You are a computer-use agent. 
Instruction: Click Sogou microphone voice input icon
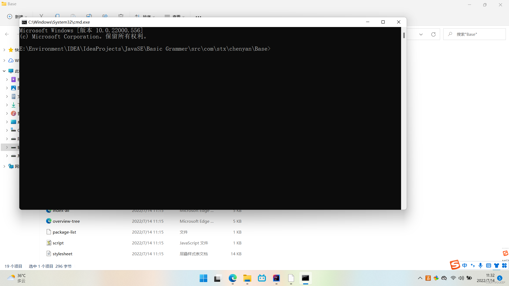(x=480, y=265)
